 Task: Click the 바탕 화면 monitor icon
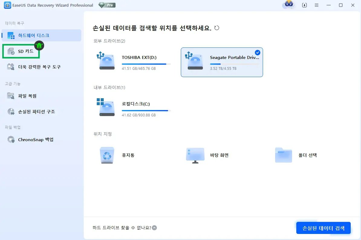(195, 156)
